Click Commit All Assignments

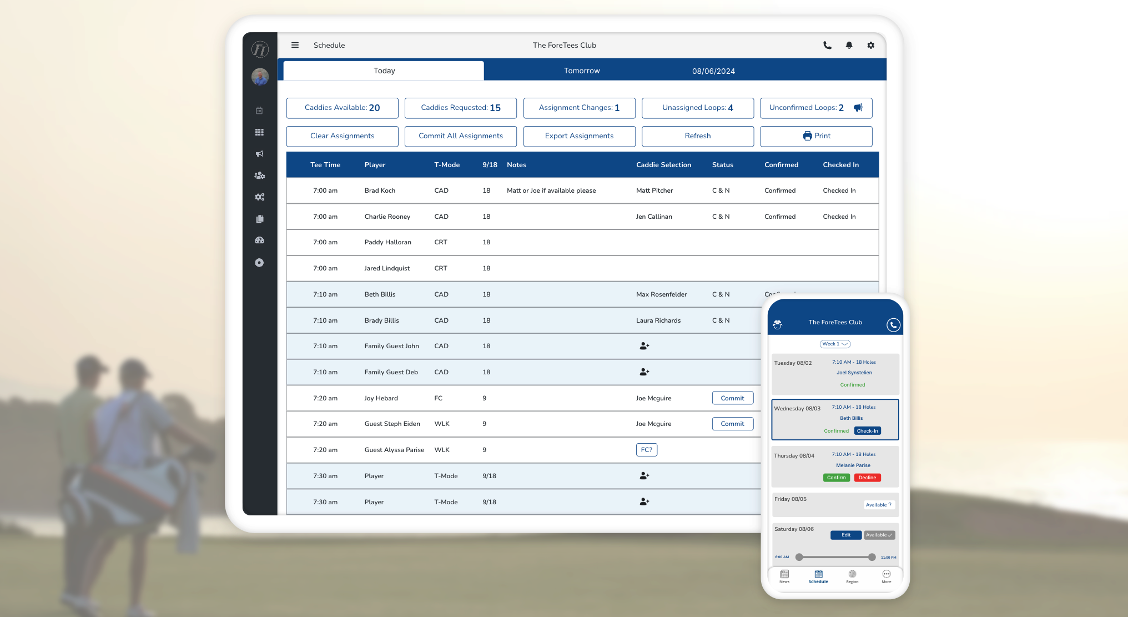pyautogui.click(x=460, y=136)
